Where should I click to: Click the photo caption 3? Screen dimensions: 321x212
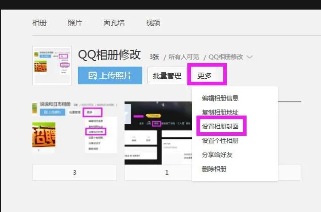75,173
